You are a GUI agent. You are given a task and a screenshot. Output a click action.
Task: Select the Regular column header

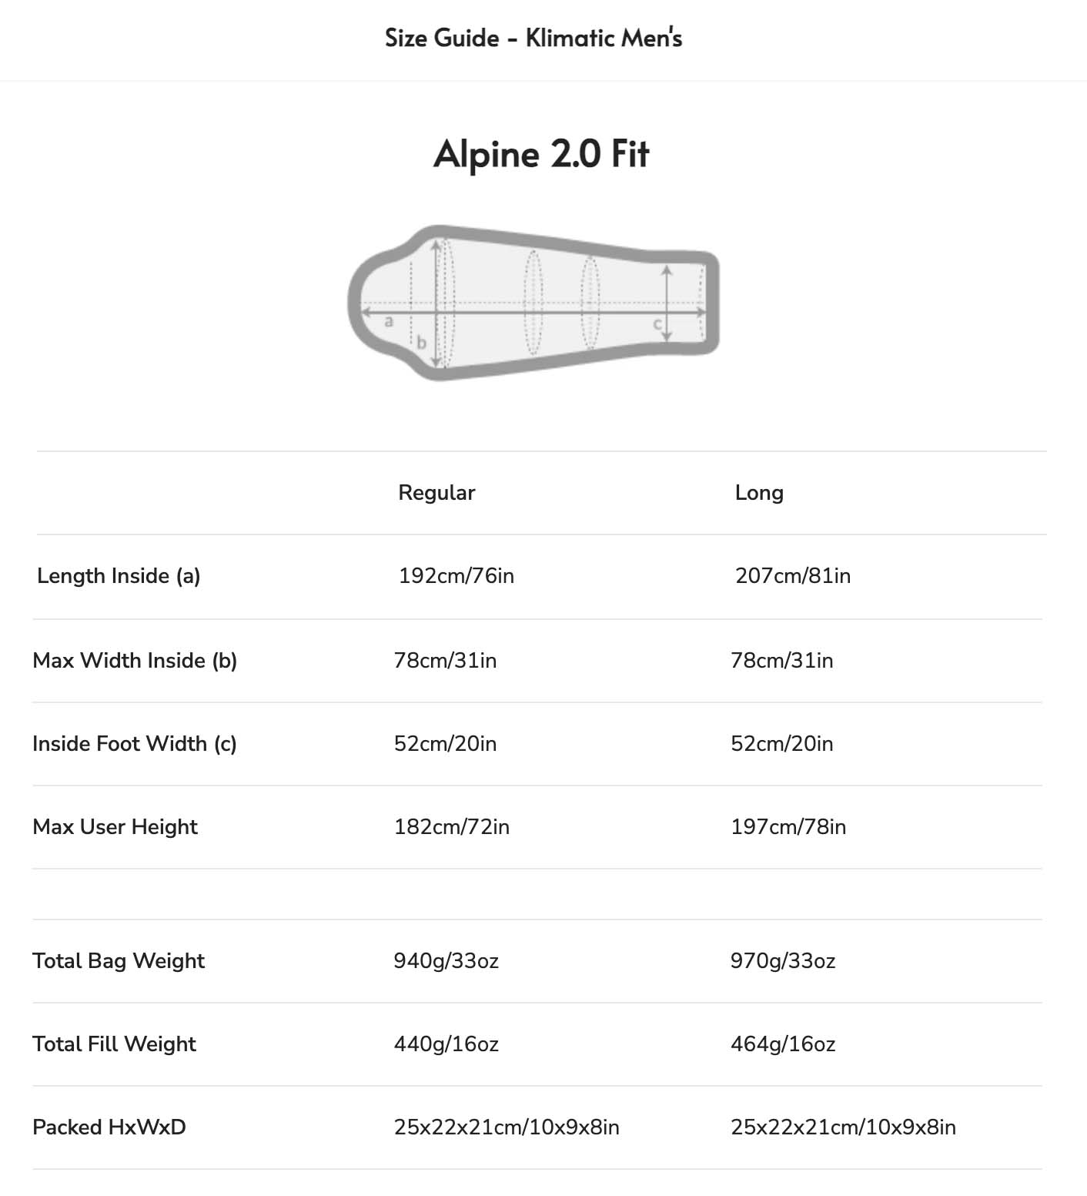tap(436, 493)
